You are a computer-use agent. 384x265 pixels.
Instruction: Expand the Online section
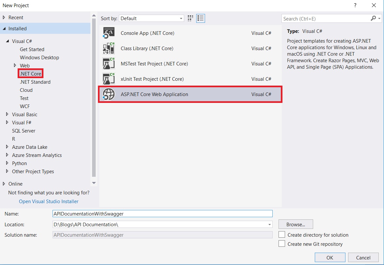coord(3,184)
